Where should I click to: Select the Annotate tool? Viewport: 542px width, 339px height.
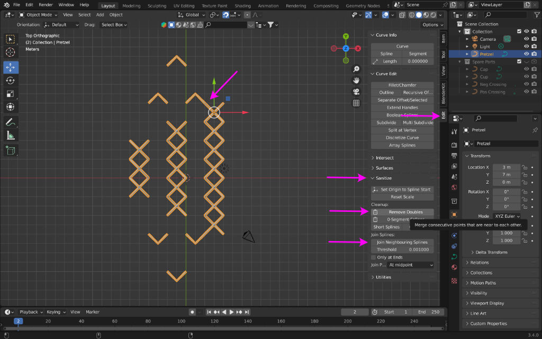click(11, 121)
